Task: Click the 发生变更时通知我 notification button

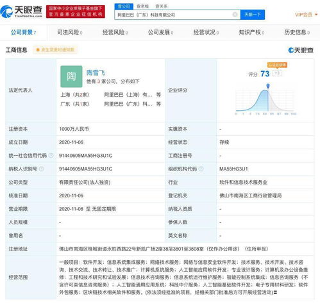Action: click(55, 50)
